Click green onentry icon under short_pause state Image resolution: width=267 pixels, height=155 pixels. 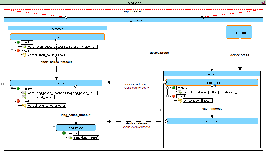pyautogui.click(x=18, y=88)
